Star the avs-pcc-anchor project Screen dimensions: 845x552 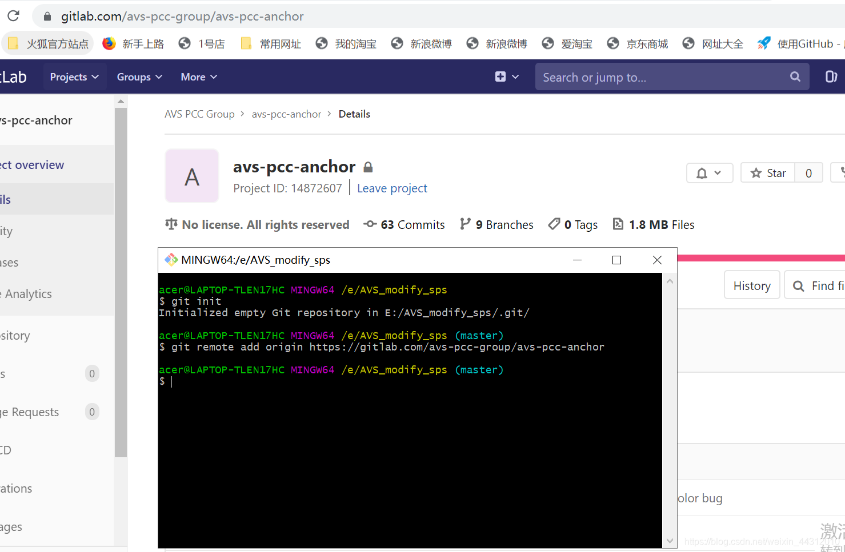[768, 173]
